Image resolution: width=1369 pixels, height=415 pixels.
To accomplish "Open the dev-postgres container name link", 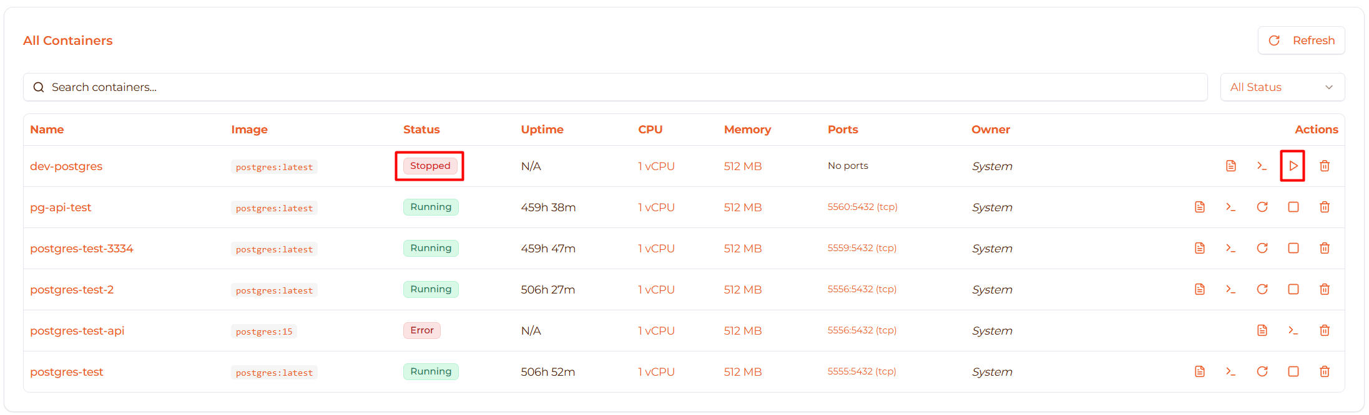I will click(x=66, y=166).
